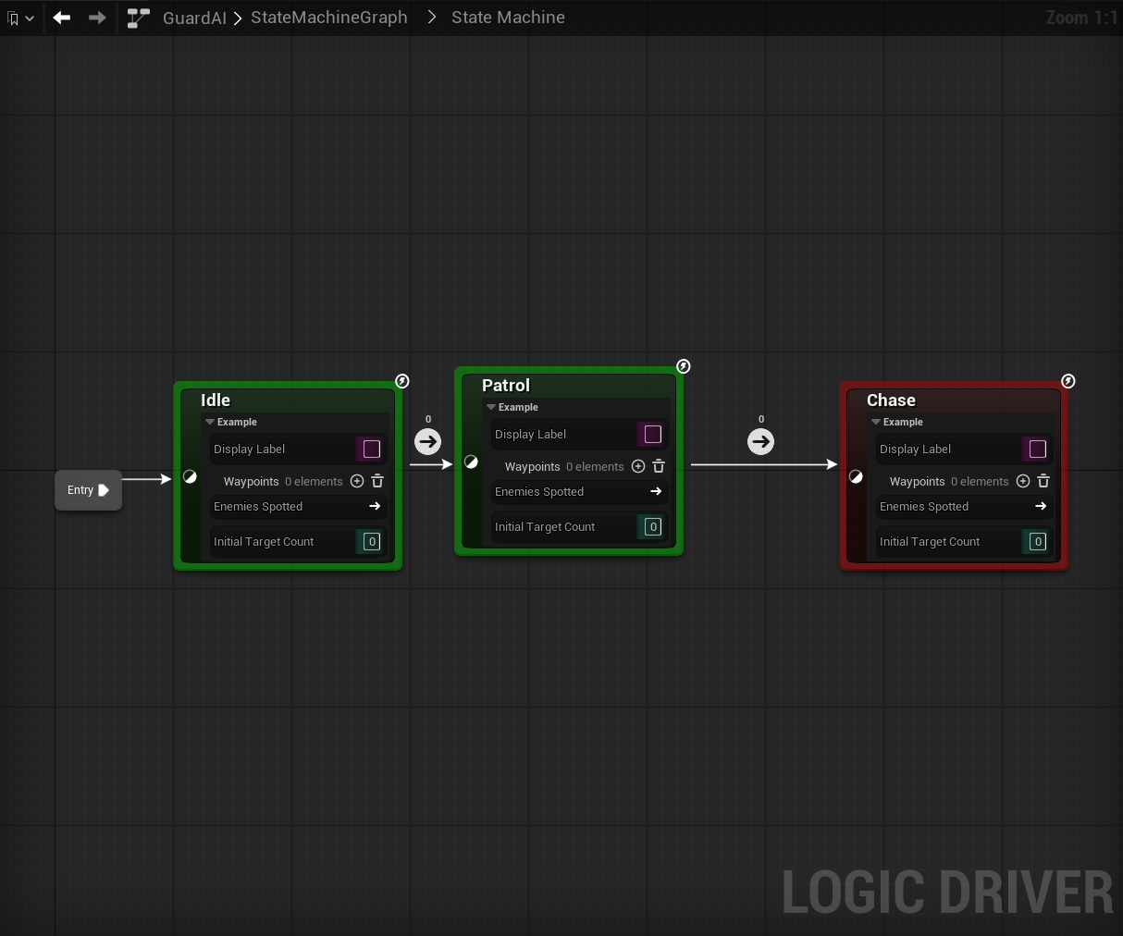
Task: Collapse the Example category in Chase
Action: point(876,422)
